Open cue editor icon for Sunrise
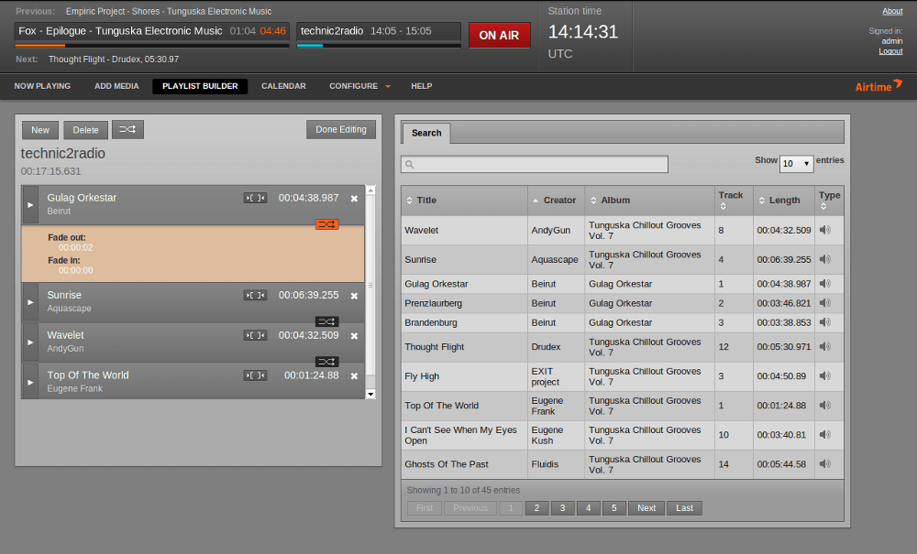Screen dimensions: 917x554 point(256,295)
